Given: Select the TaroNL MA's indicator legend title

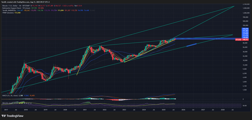Looking at the screenshot, I should pos(9,10).
